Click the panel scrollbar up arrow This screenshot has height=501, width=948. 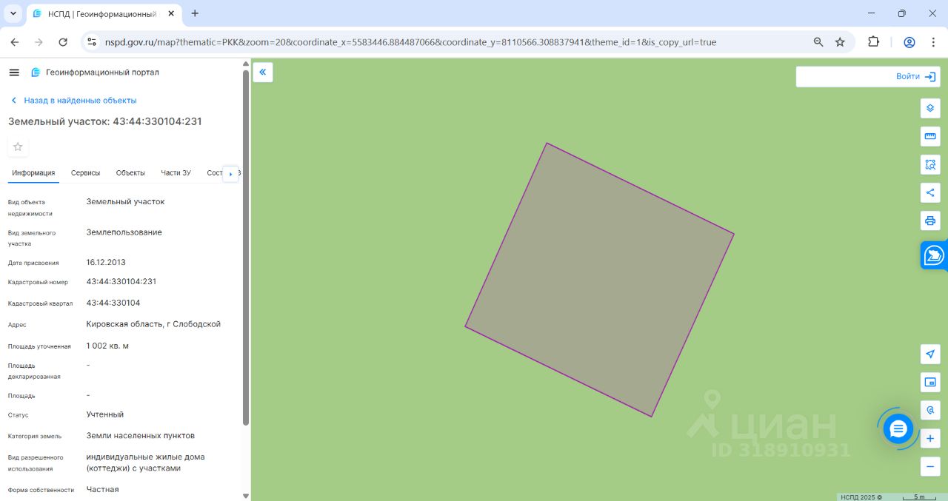pos(246,64)
